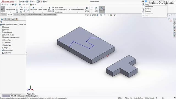
Task: Click Repair Sketch tool
Action: pos(87,10)
